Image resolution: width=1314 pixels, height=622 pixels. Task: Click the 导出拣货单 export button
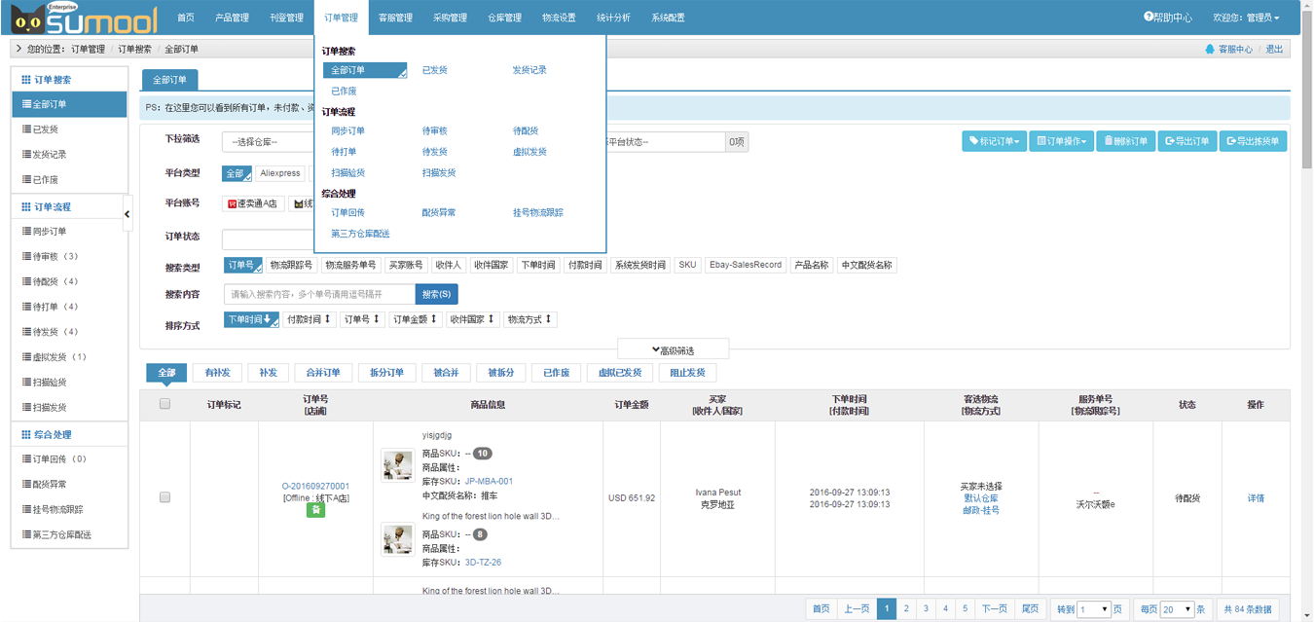coord(1253,141)
